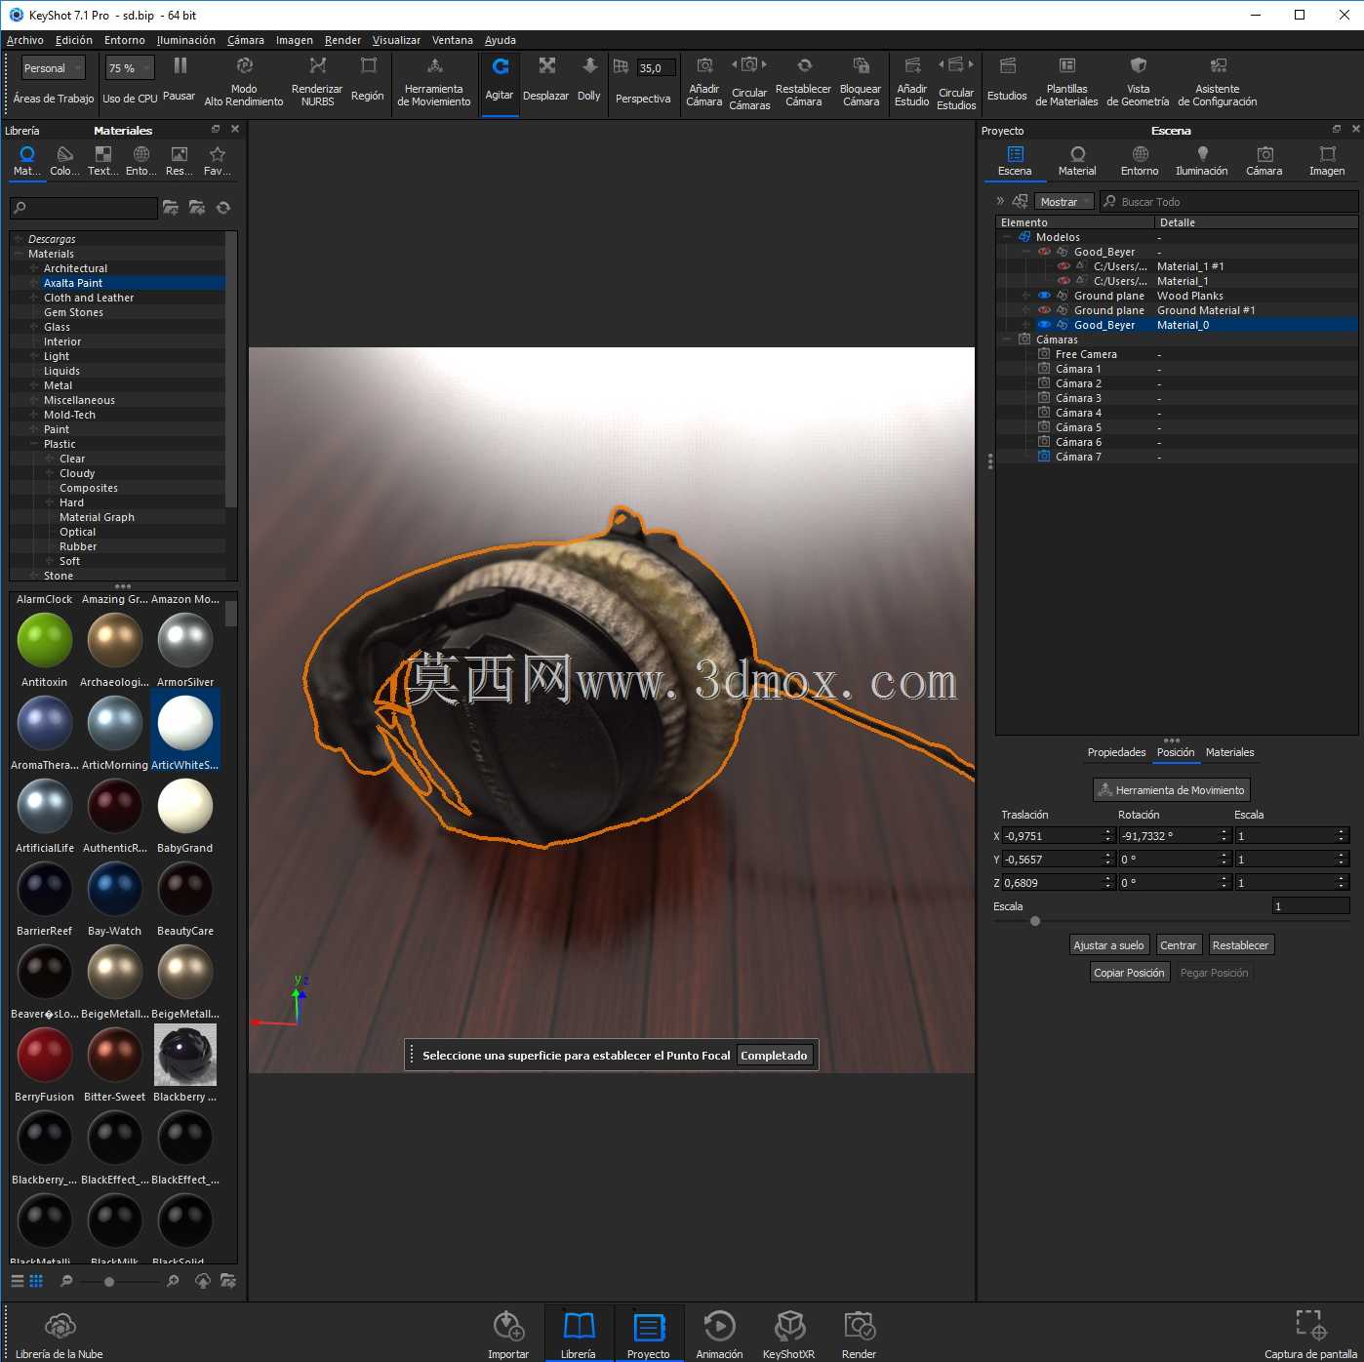Open the Visualizar menu
This screenshot has height=1362, width=1364.
click(x=396, y=40)
